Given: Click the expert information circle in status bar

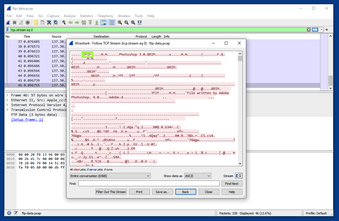Looking at the screenshot, I should pos(9,213).
